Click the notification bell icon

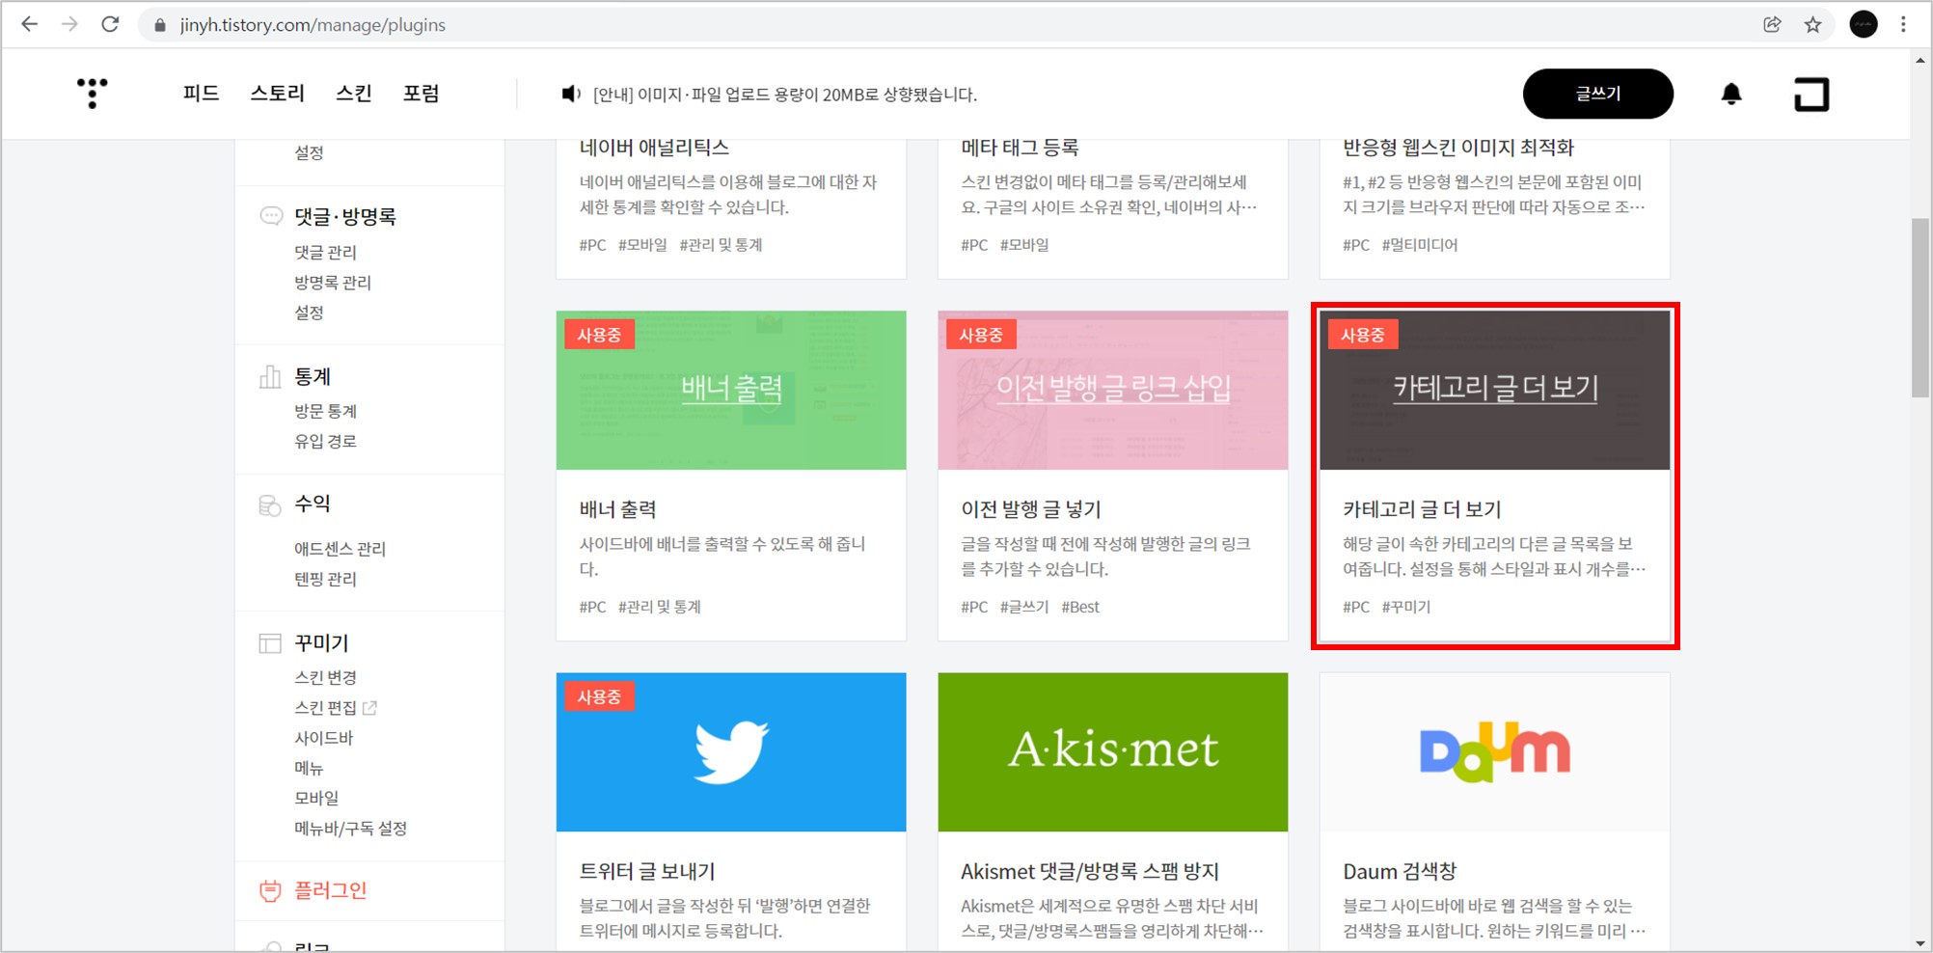point(1731,93)
